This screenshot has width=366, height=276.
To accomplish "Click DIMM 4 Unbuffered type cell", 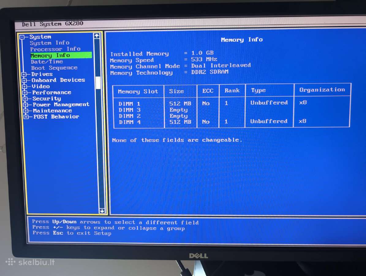I will click(x=269, y=121).
